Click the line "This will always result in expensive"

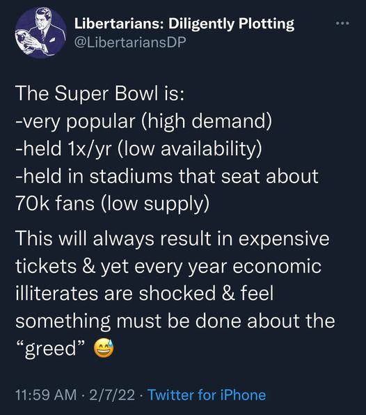[x=173, y=239]
